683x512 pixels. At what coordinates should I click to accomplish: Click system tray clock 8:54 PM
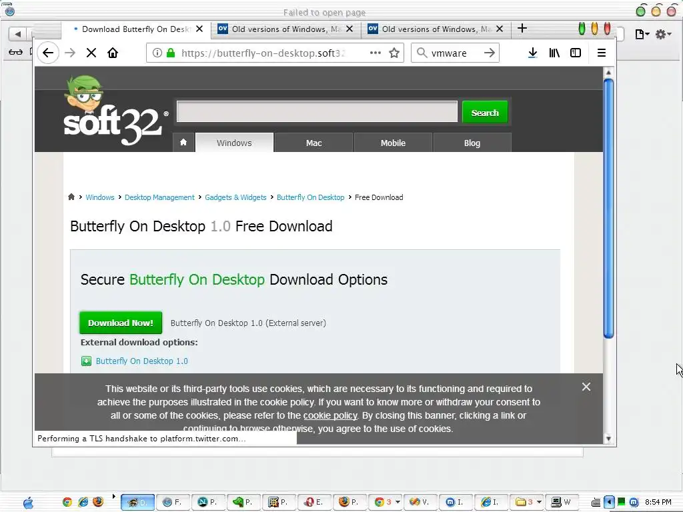[x=658, y=503]
